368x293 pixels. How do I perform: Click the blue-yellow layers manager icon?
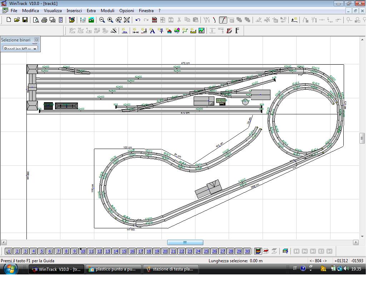(x=285, y=251)
